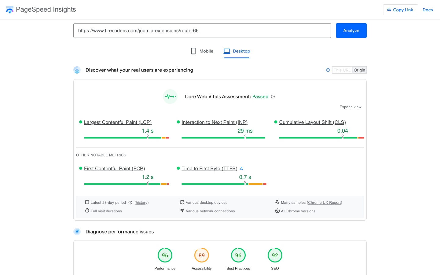Image resolution: width=440 pixels, height=275 pixels.
Task: Click the SEO score gauge 92
Action: pos(275,255)
